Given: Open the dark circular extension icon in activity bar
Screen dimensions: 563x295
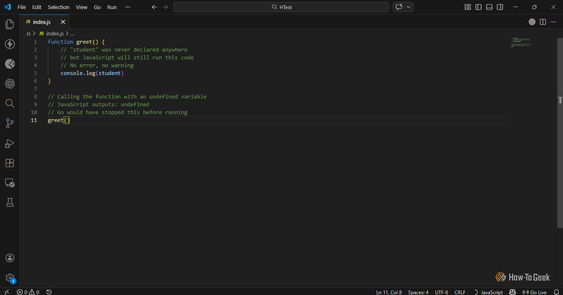Looking at the screenshot, I should coord(9,64).
